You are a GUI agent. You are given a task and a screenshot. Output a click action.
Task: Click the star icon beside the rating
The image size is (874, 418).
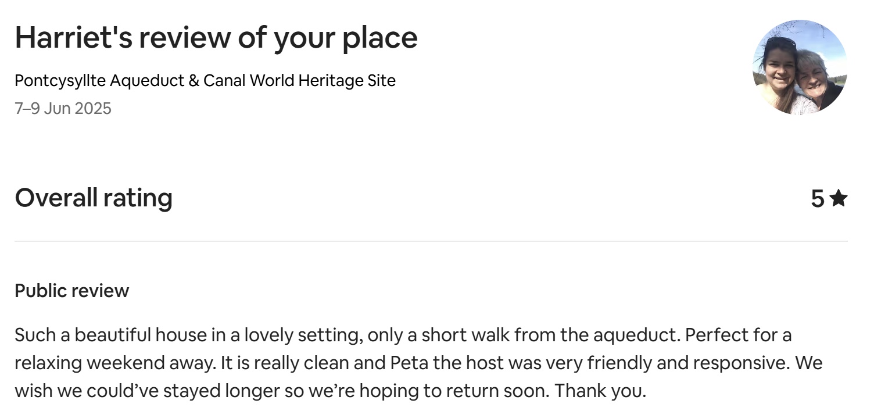(839, 199)
